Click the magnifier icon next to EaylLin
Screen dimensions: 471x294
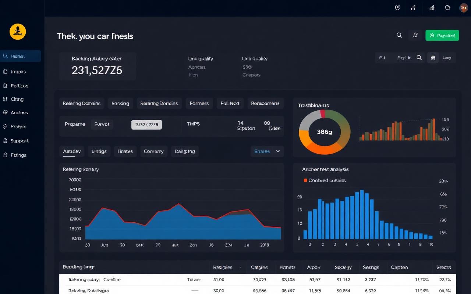[419, 58]
